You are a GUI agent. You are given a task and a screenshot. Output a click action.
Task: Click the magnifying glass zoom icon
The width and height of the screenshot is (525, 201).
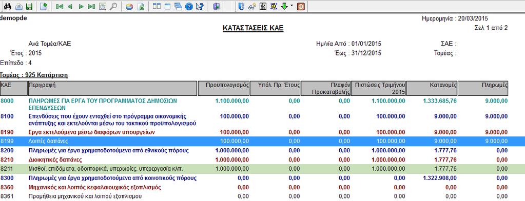point(113,6)
